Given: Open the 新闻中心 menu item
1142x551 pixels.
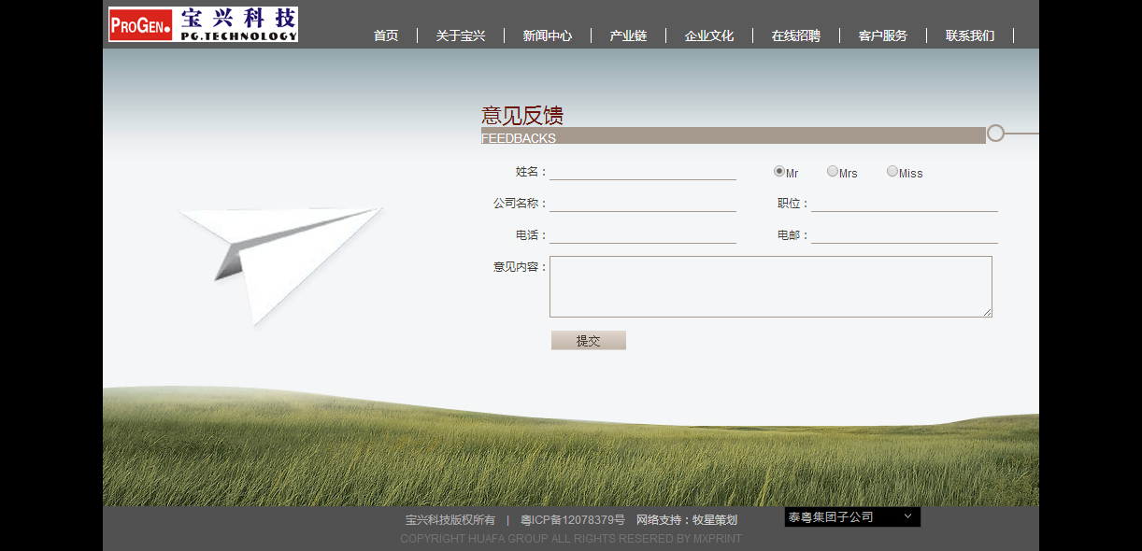Looking at the screenshot, I should 548,35.
